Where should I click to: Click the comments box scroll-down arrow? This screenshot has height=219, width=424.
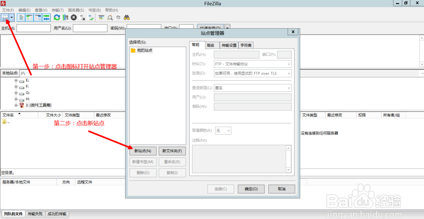pos(288,170)
